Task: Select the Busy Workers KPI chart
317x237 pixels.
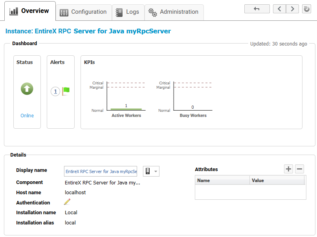Action: [184, 99]
